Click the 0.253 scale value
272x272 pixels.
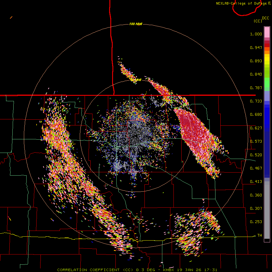click(256, 222)
